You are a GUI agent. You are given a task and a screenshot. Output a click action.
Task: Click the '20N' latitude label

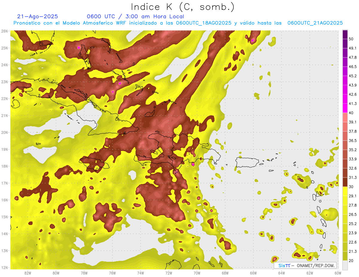pos(4,132)
